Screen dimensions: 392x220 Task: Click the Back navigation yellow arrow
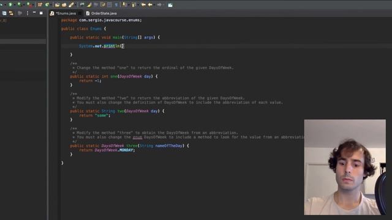coord(150,5)
